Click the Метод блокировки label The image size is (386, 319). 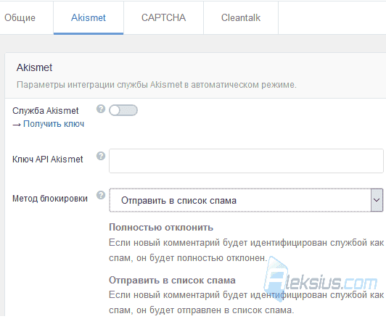[x=50, y=199]
